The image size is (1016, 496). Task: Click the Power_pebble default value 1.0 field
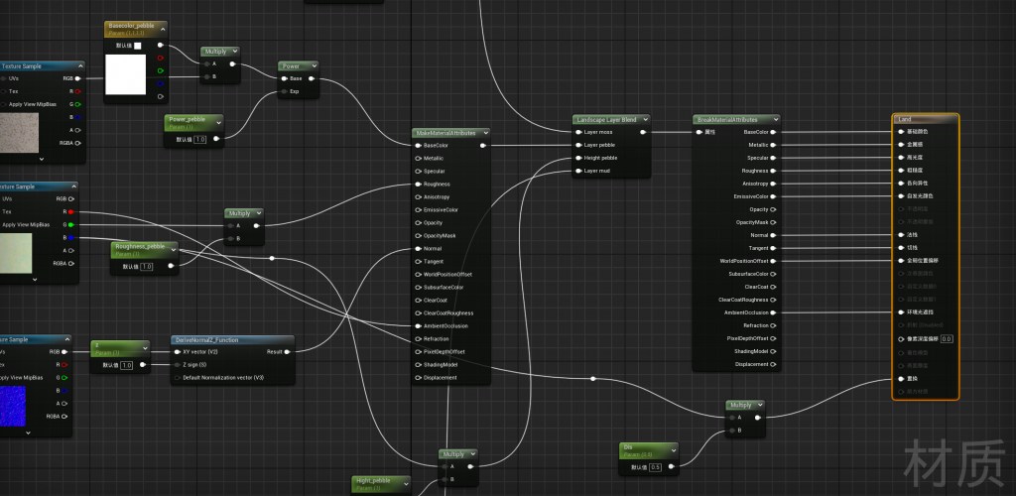tap(199, 139)
